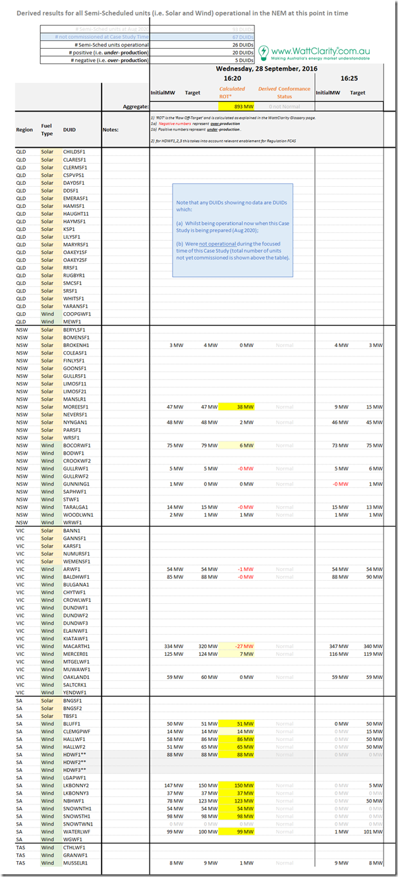Click the WattClarity lightbulb logo icon
398x877 pixels.
point(263,52)
